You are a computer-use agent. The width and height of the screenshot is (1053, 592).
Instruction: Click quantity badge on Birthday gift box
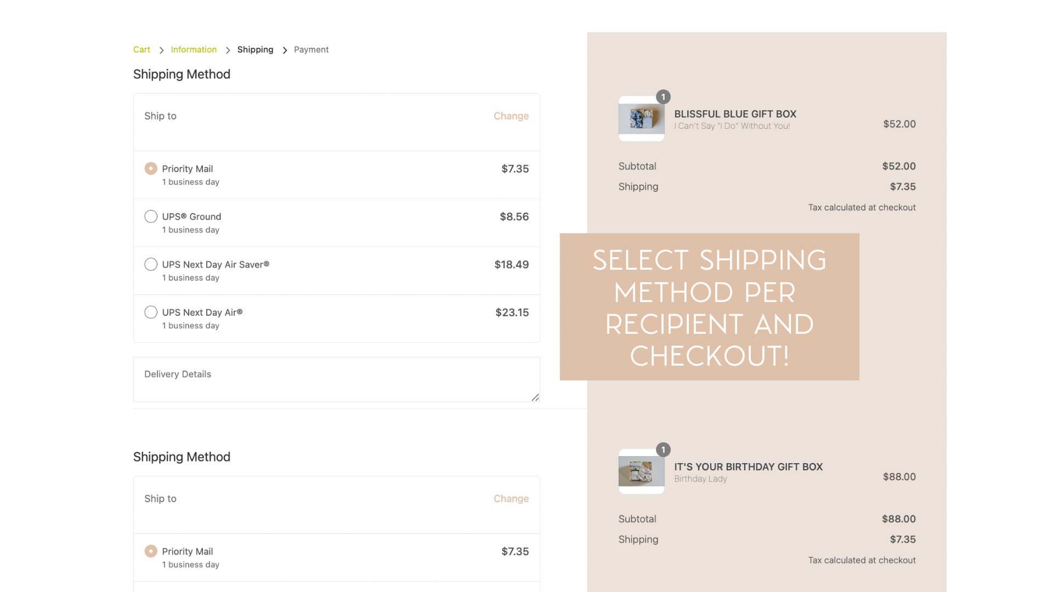click(663, 449)
